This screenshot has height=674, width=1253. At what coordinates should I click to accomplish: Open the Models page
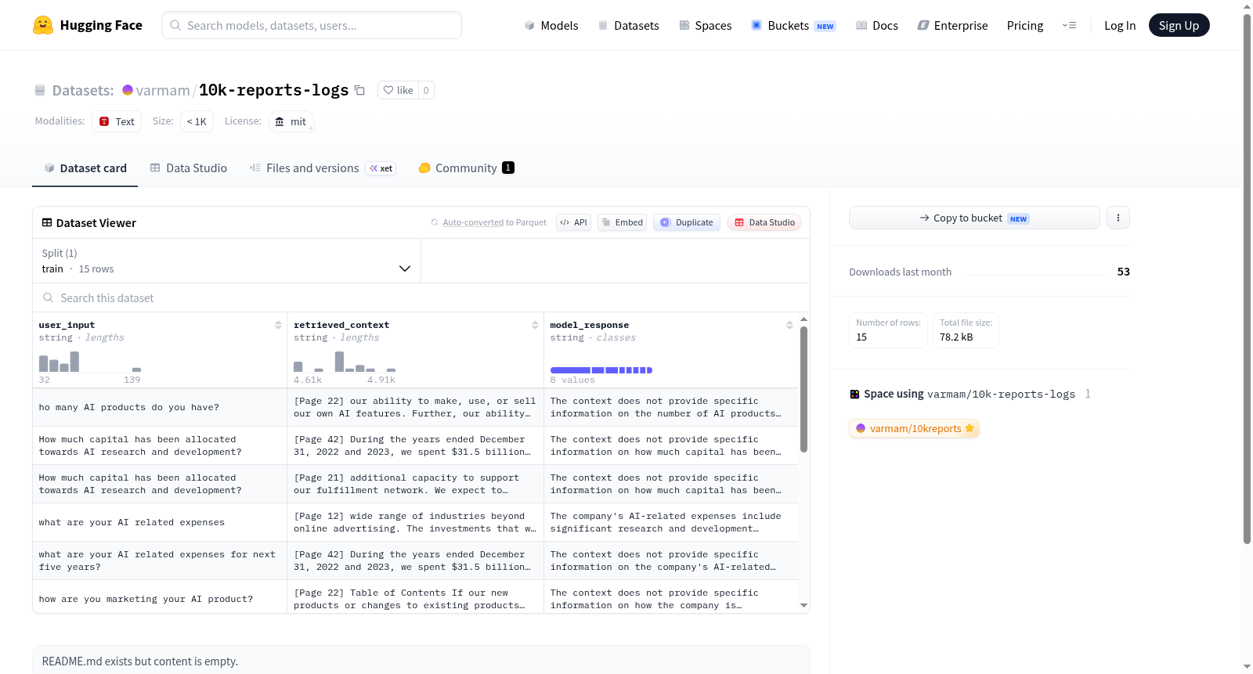(x=551, y=25)
